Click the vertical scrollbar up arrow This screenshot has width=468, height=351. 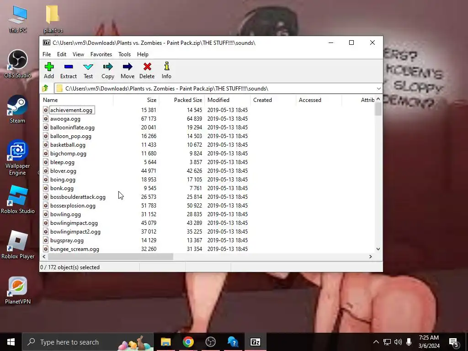(378, 99)
